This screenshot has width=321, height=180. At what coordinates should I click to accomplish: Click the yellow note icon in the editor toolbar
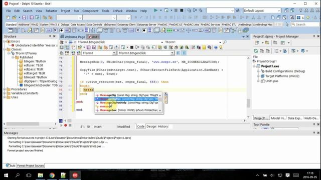(204, 47)
